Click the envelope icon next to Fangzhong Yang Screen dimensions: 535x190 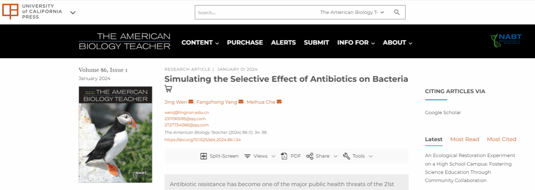coord(241,102)
